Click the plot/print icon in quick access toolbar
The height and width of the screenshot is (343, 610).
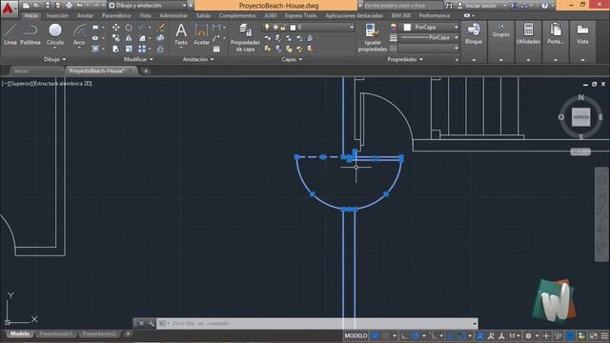(x=69, y=6)
